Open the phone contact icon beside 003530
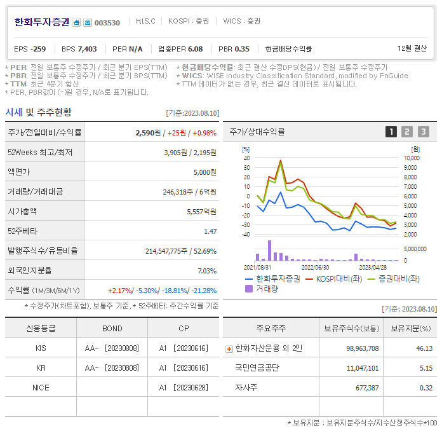This screenshot has height=433, width=442. [x=88, y=22]
